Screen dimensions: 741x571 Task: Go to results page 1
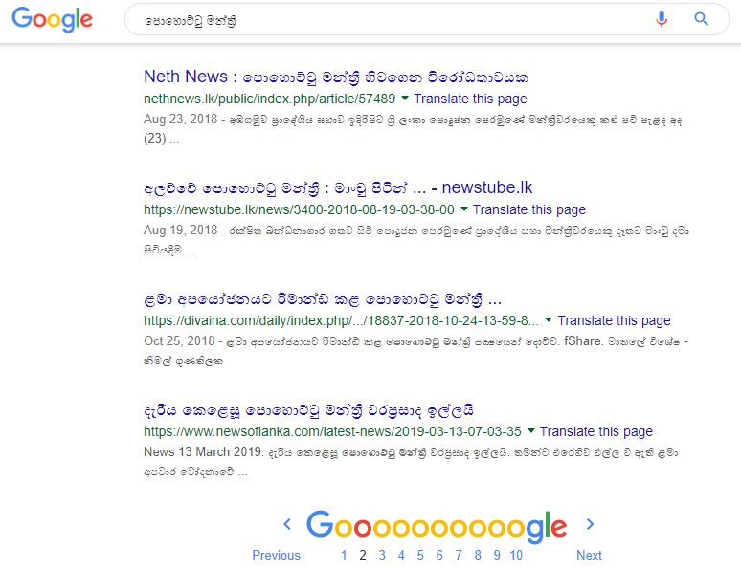344,555
